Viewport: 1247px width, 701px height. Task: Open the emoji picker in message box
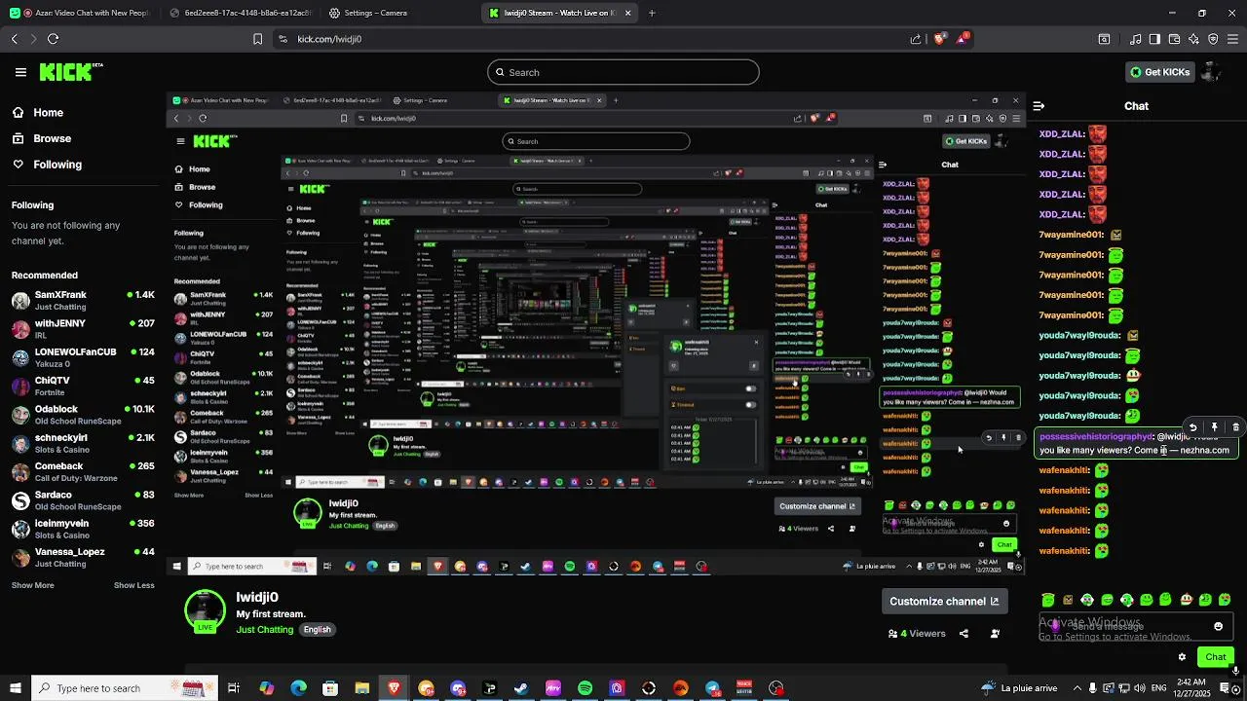point(1218,626)
